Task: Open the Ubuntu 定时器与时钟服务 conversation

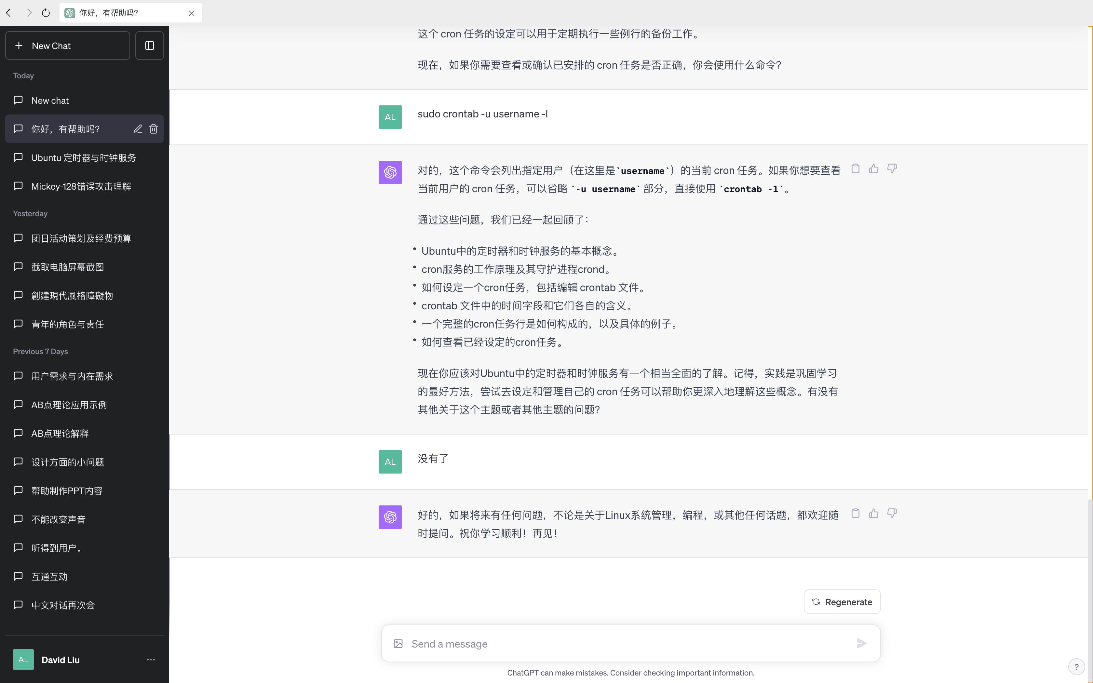Action: pyautogui.click(x=84, y=158)
